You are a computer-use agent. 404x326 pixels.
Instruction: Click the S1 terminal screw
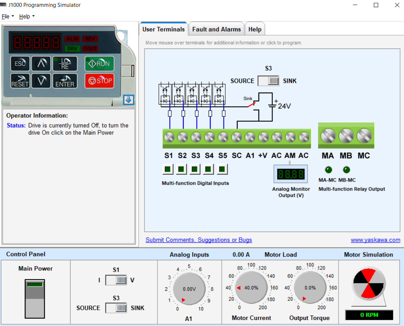click(x=169, y=137)
